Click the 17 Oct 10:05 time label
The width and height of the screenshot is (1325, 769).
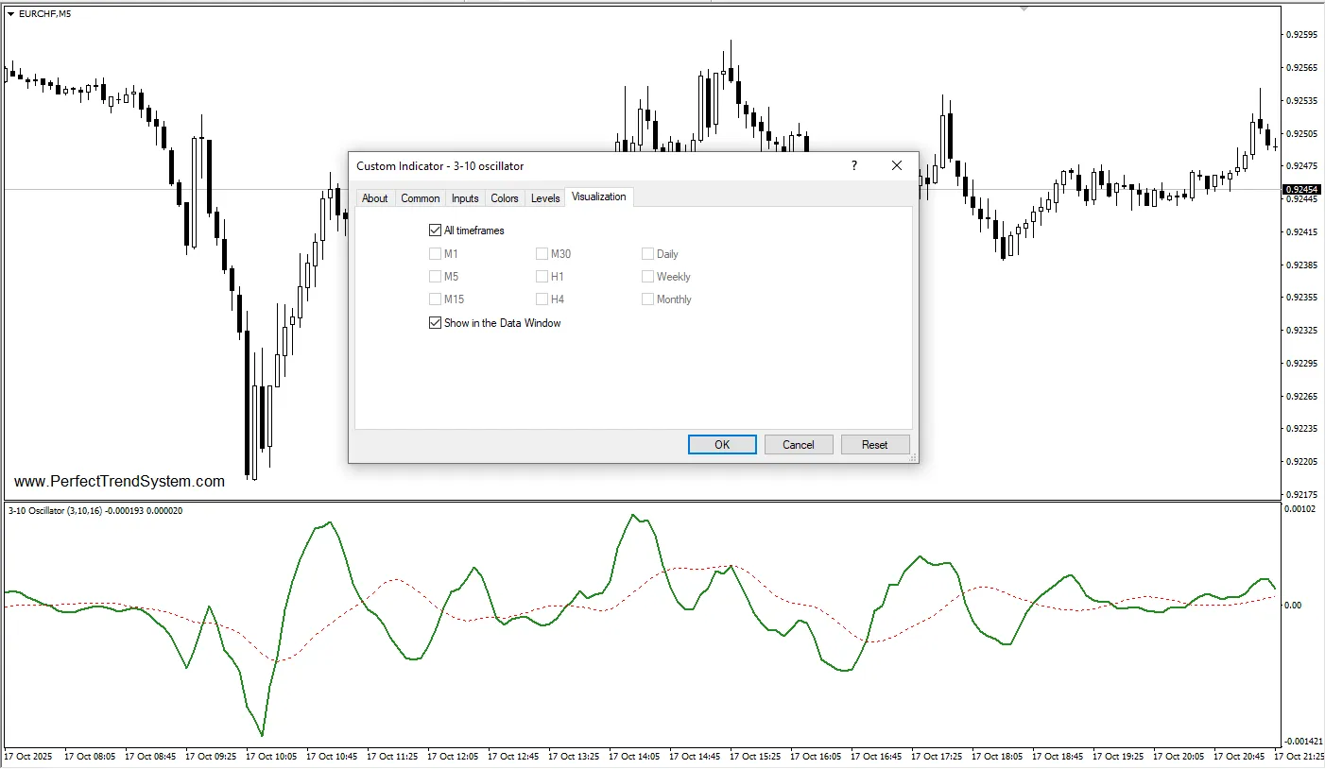pos(271,757)
